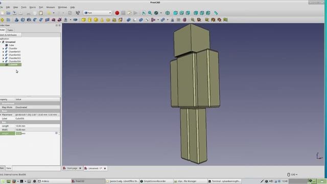Open the Tools menu
This screenshot has width=327, height=184.
click(x=24, y=7)
